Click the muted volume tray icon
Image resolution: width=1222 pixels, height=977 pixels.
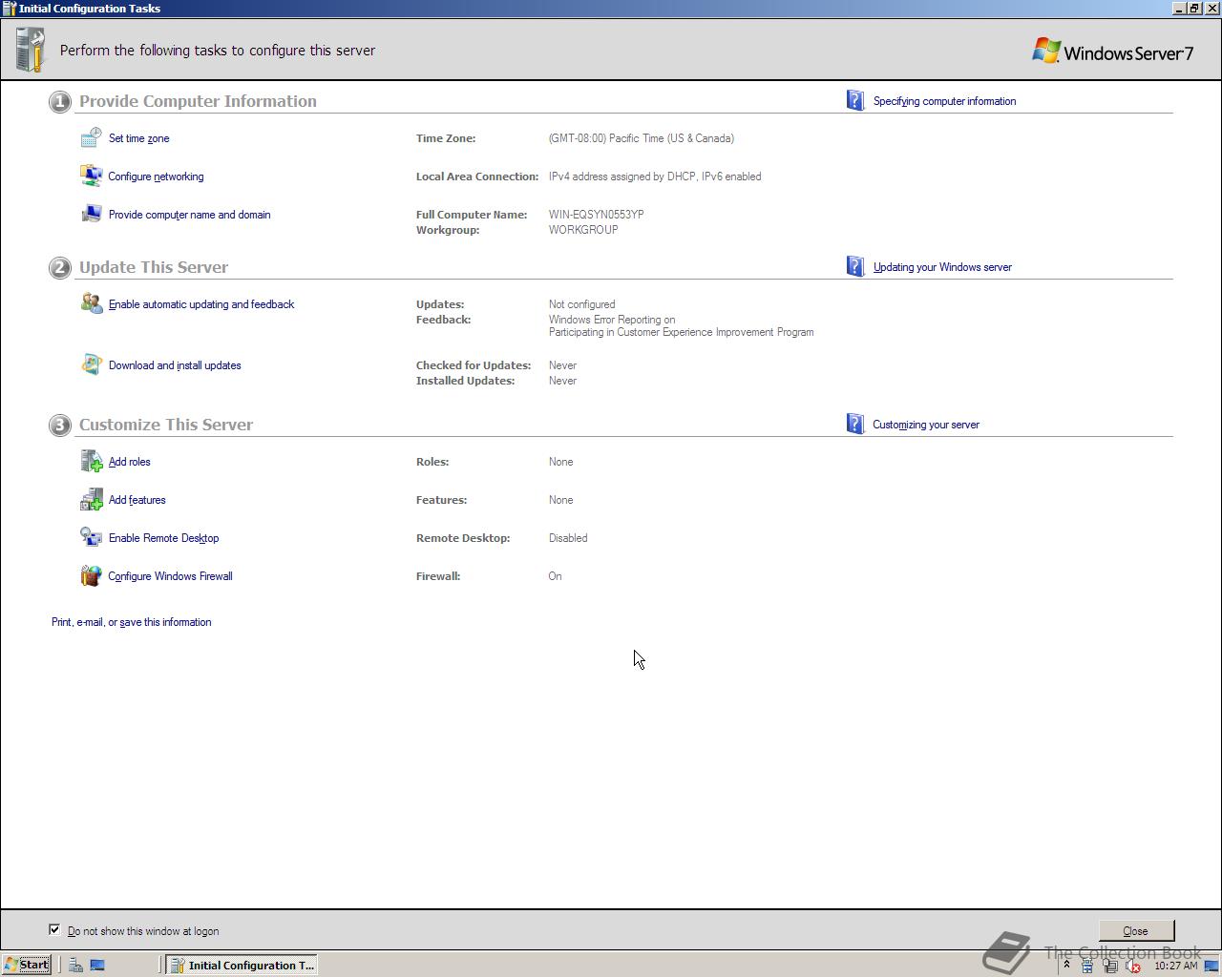pos(1133,966)
